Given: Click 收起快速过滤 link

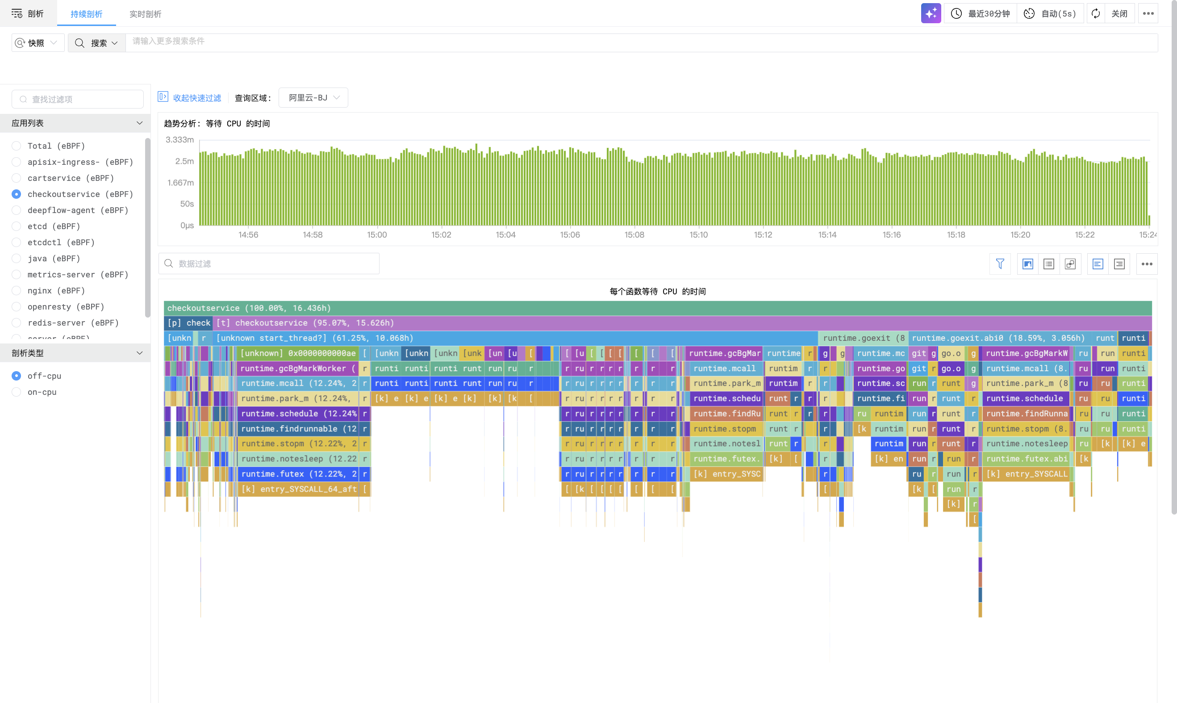Looking at the screenshot, I should point(196,97).
